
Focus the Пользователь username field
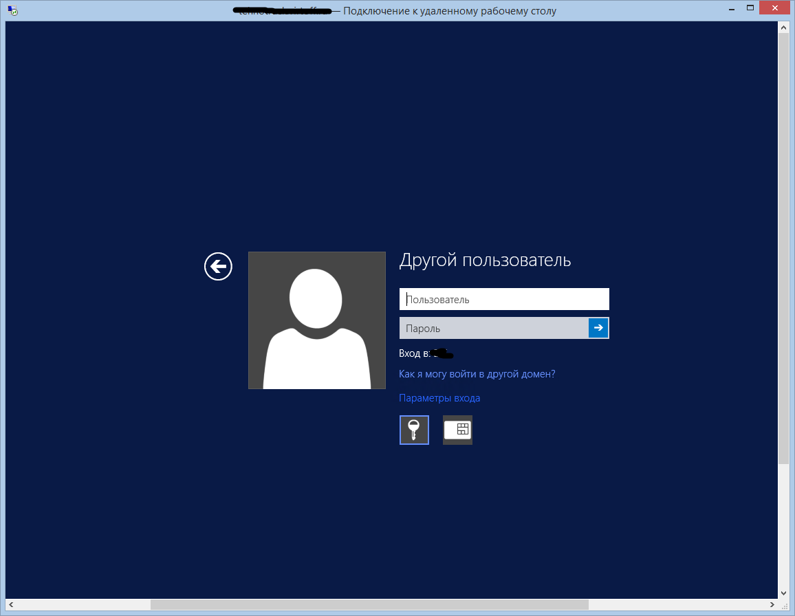[503, 299]
